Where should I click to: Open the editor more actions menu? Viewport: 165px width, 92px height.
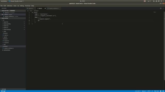pyautogui.click(x=163, y=8)
